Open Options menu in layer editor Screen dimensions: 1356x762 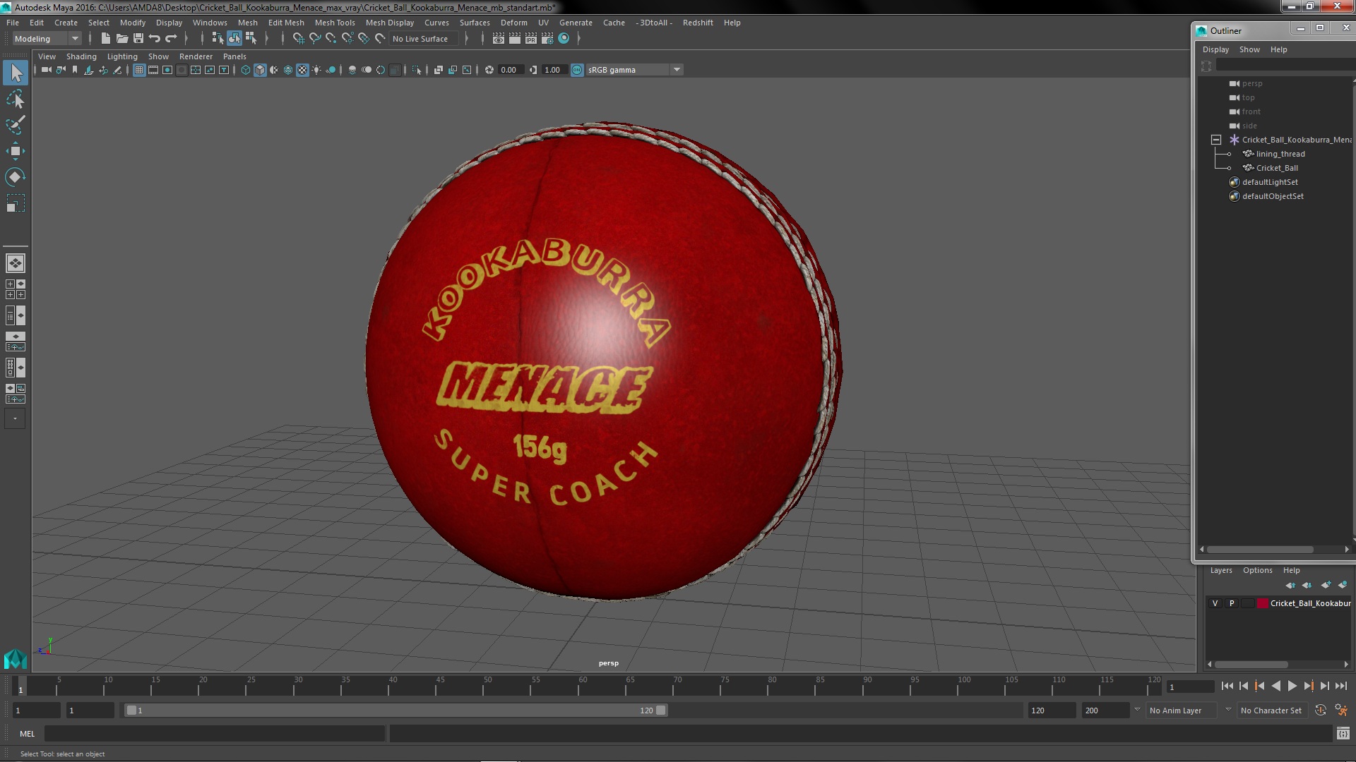click(1257, 570)
